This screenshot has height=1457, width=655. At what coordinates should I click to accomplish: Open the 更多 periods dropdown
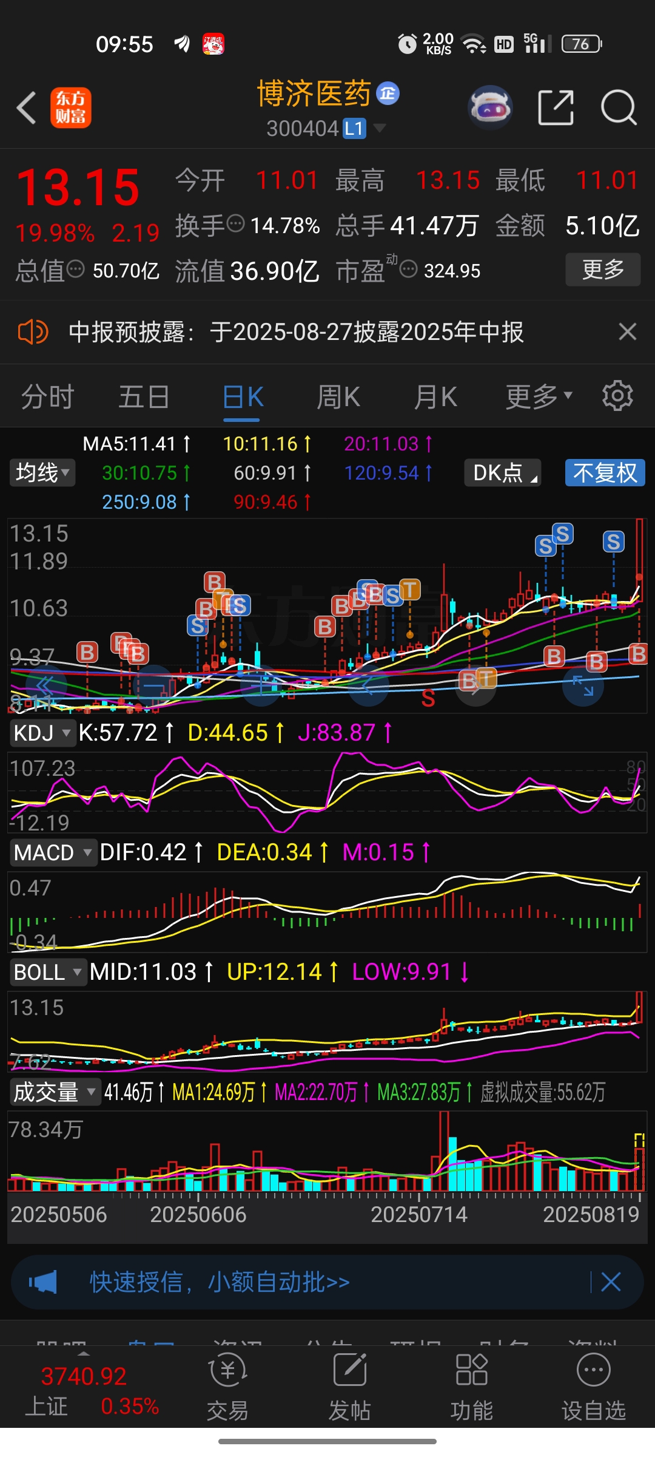click(x=539, y=396)
